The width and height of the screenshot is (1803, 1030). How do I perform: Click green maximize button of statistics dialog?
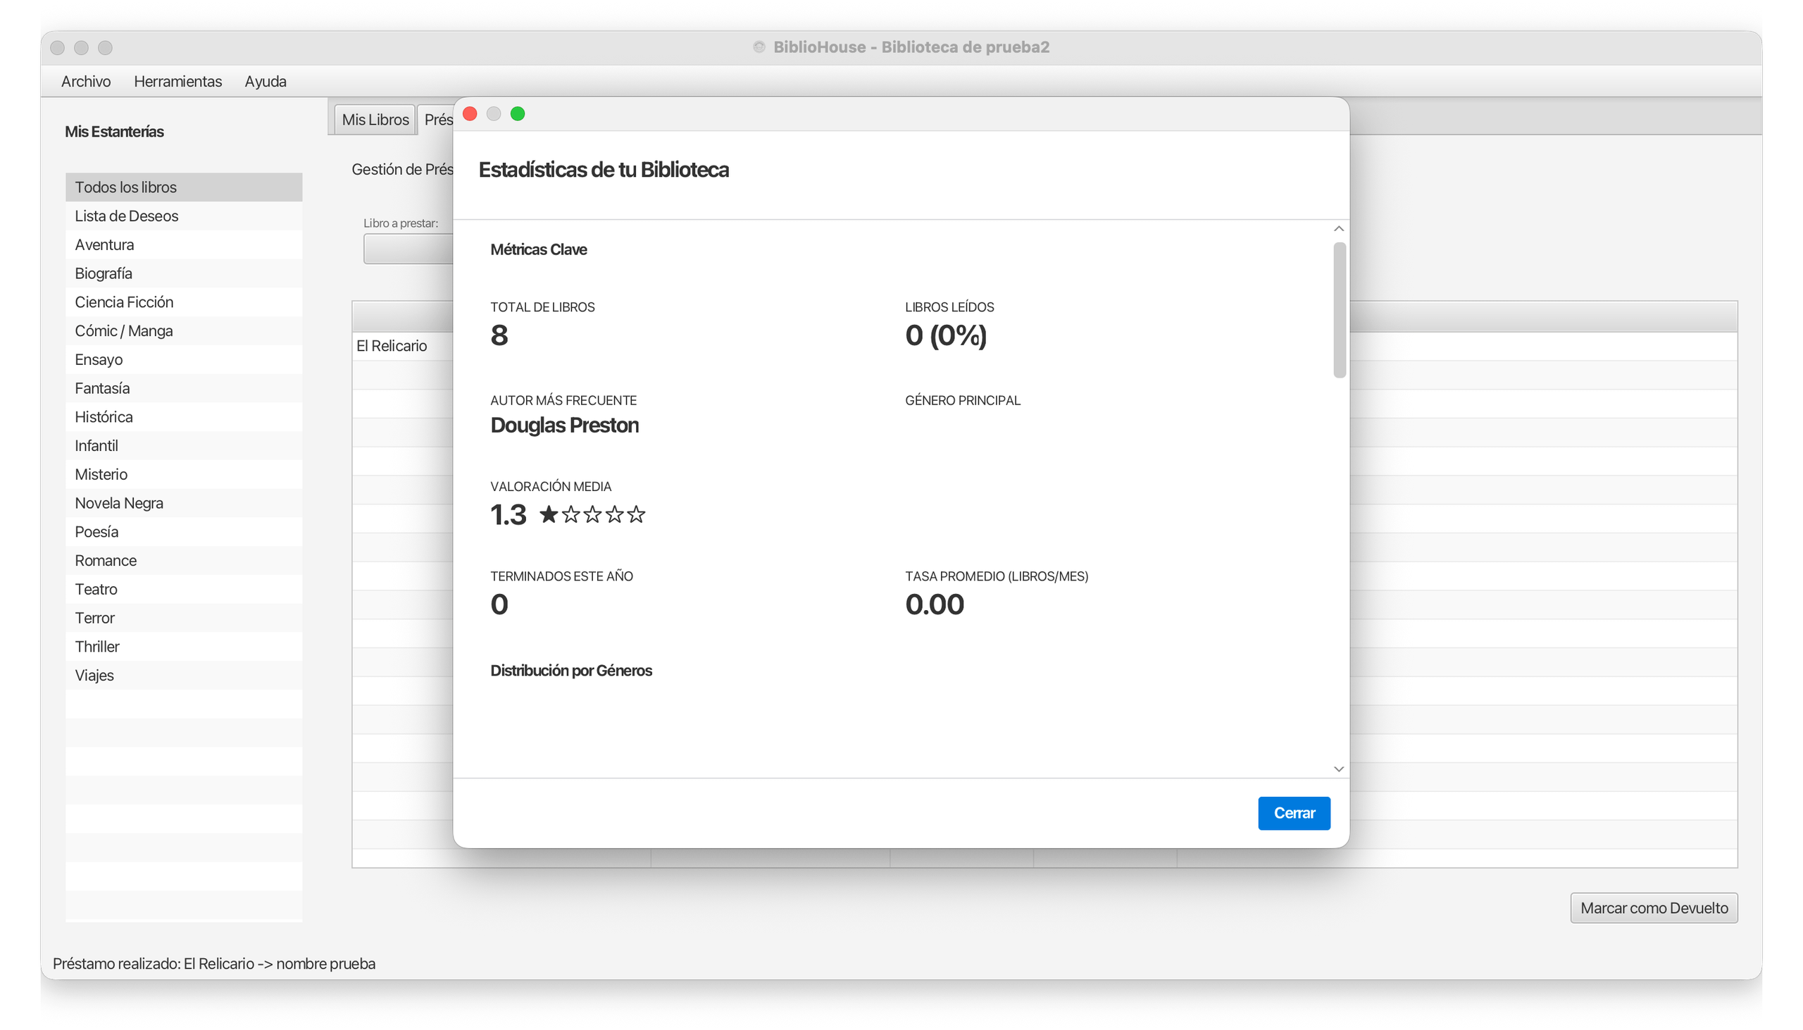click(x=518, y=114)
